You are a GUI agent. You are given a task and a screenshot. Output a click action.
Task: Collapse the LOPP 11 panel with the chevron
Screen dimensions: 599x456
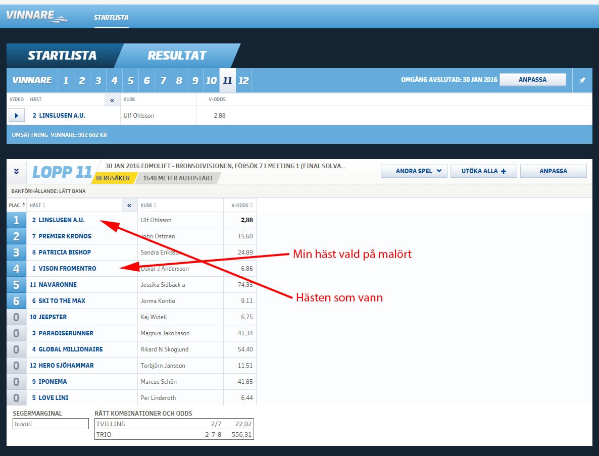click(16, 170)
